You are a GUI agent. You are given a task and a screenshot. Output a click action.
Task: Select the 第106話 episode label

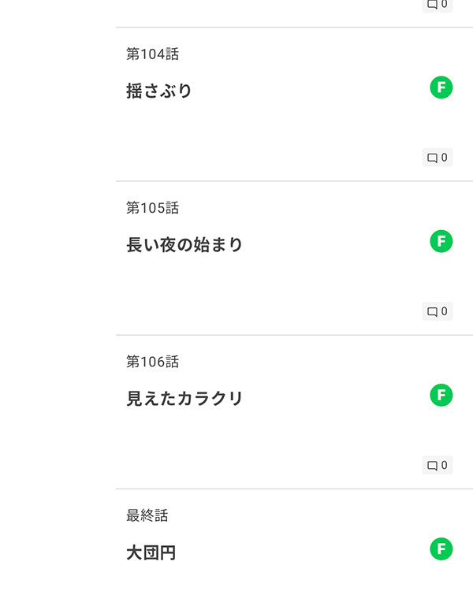[x=153, y=362]
